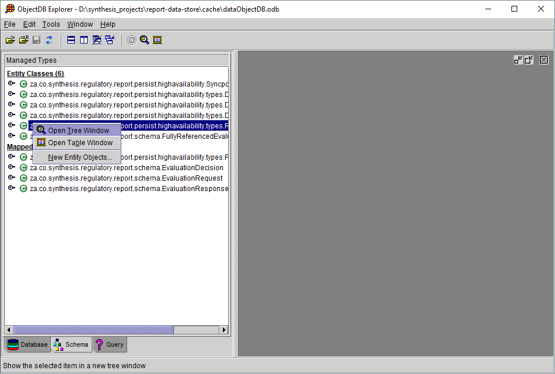Click the Entity Classes (6) heading
The image size is (555, 374).
click(x=35, y=74)
